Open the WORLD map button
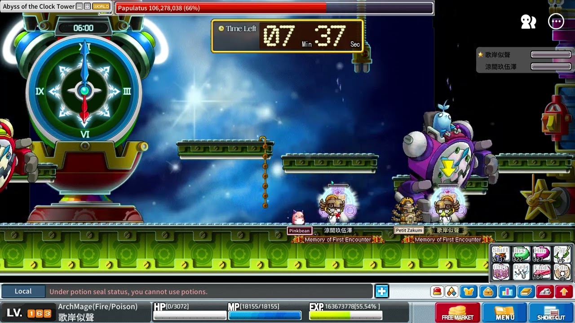Viewport: 575px width, 323px height. [101, 6]
